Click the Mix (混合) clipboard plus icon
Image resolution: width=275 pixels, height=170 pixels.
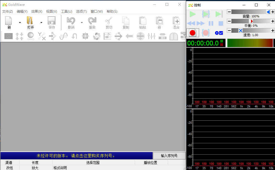176,21
